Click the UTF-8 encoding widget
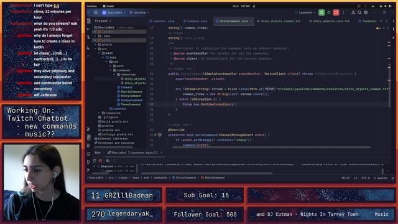Screen dimensions: 398x224 [366, 178]
